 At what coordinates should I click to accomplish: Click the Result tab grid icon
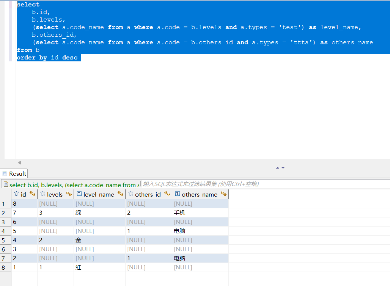pyautogui.click(x=5, y=173)
